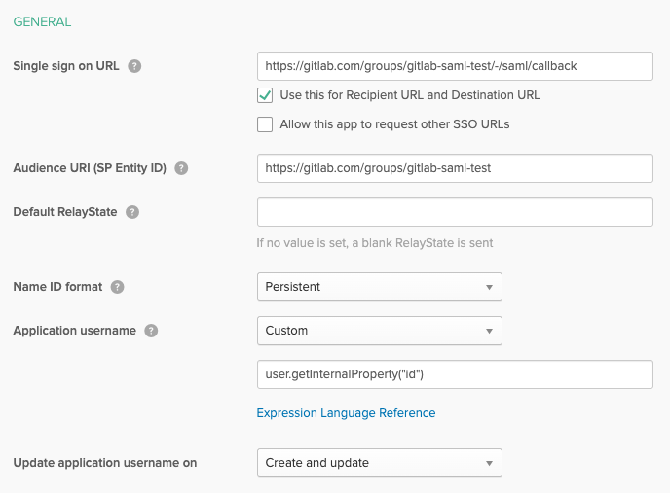The width and height of the screenshot is (670, 493).
Task: Click help icon beside Single sign on URL
Action: tap(134, 66)
